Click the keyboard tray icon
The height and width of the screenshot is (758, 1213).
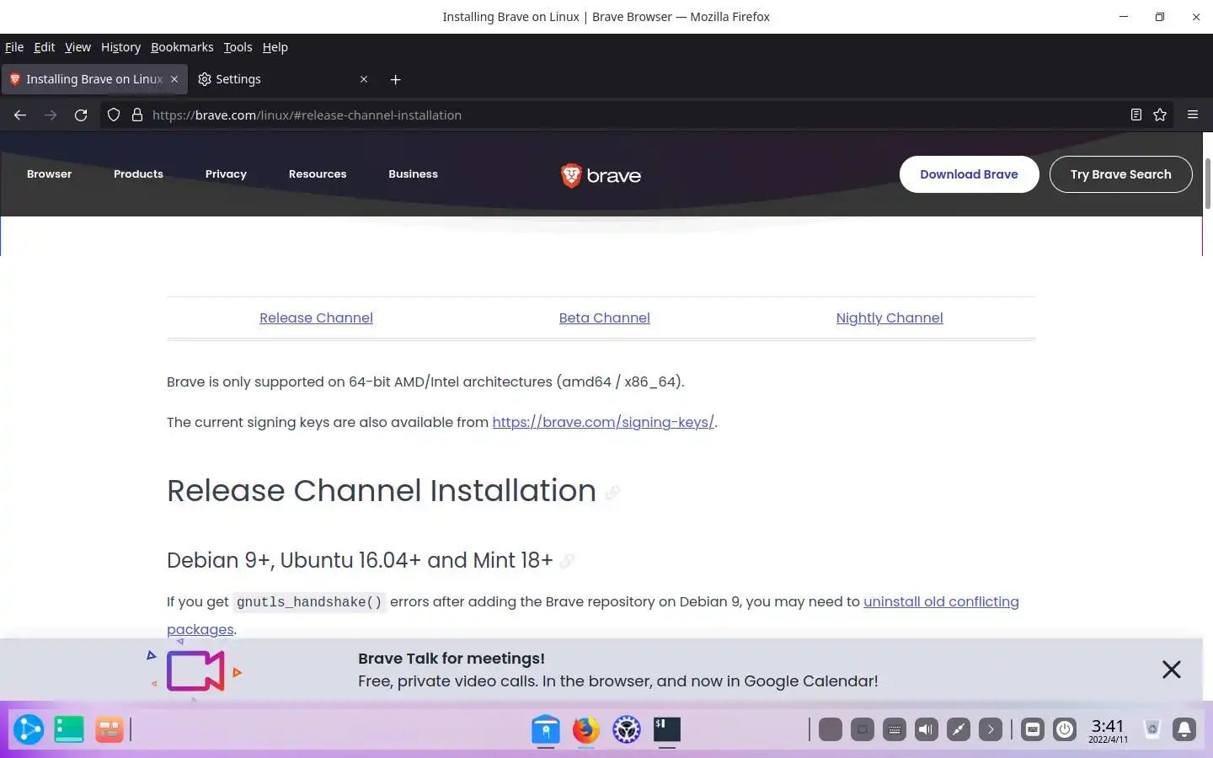(895, 729)
